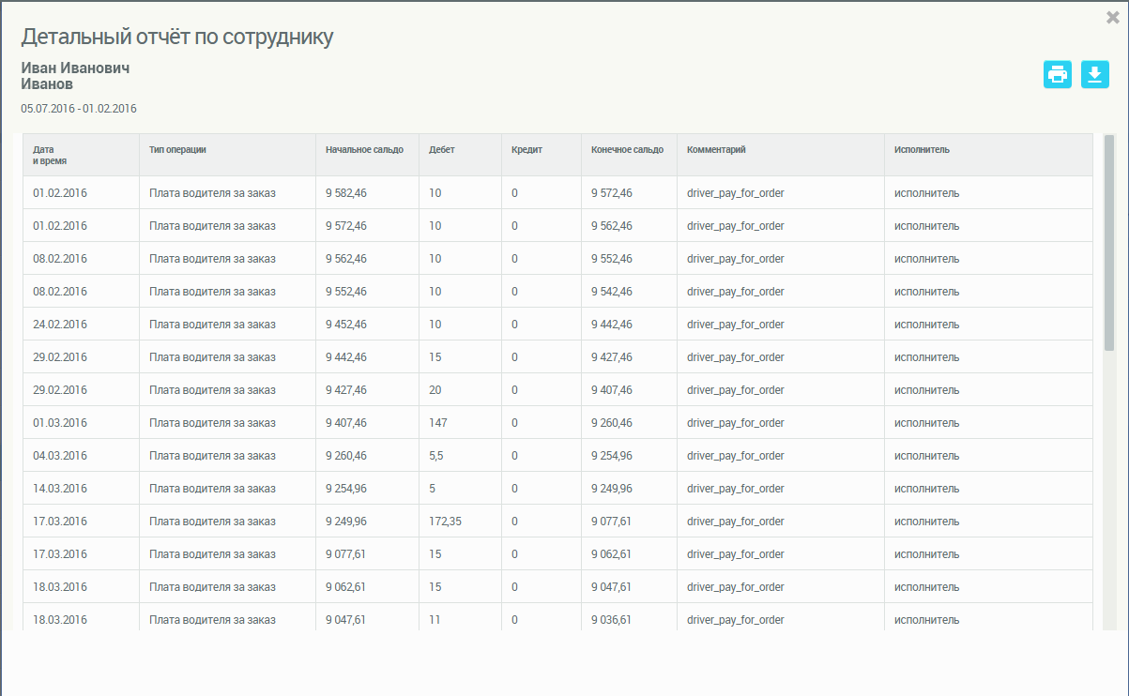Image resolution: width=1129 pixels, height=696 pixels.
Task: Select the 24.02.2016 date cell
Action: coord(60,325)
